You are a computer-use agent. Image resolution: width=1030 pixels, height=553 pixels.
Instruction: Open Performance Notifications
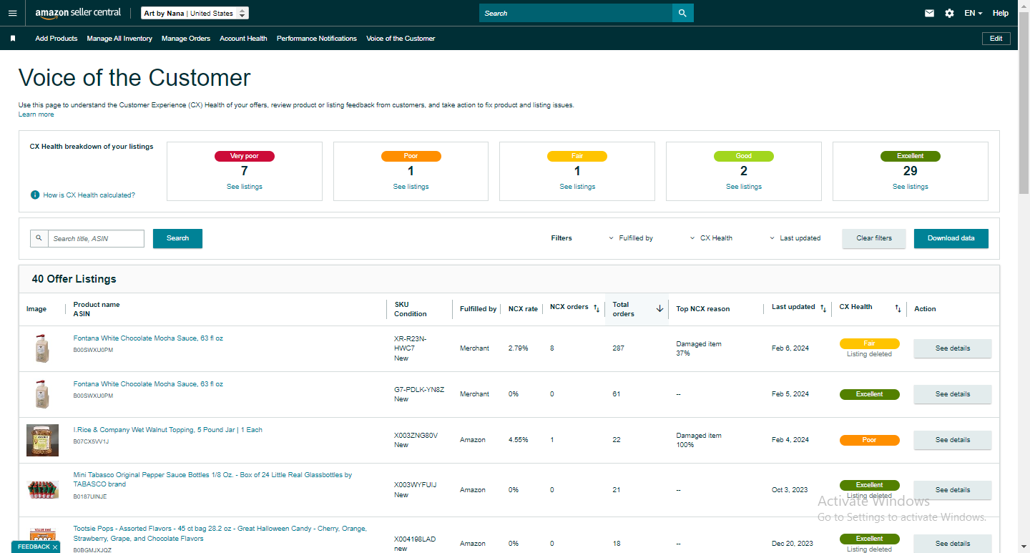coord(317,39)
